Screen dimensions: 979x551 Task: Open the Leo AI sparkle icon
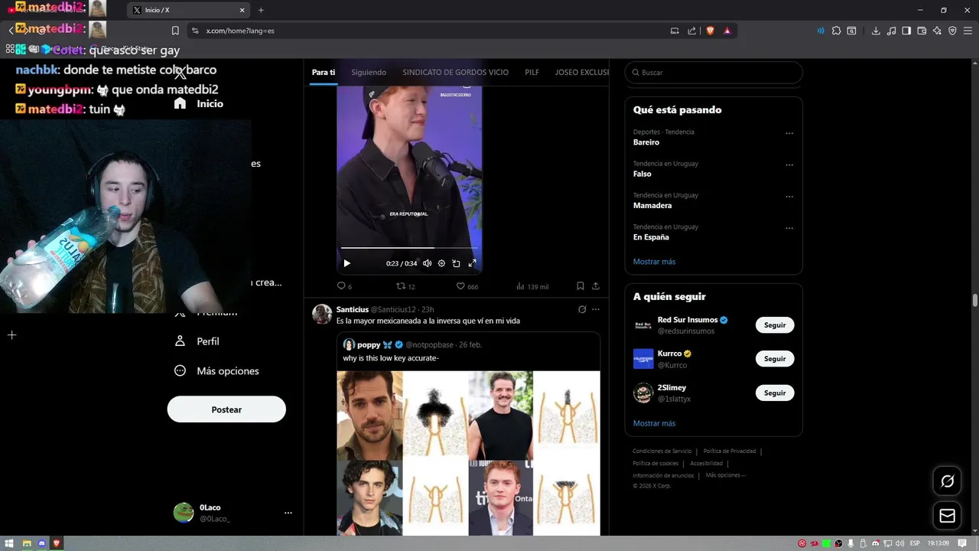pyautogui.click(x=937, y=31)
